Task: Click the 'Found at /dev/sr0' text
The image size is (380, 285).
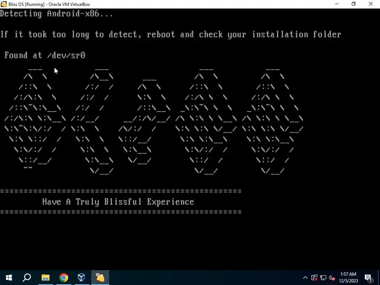Action: pyautogui.click(x=45, y=55)
